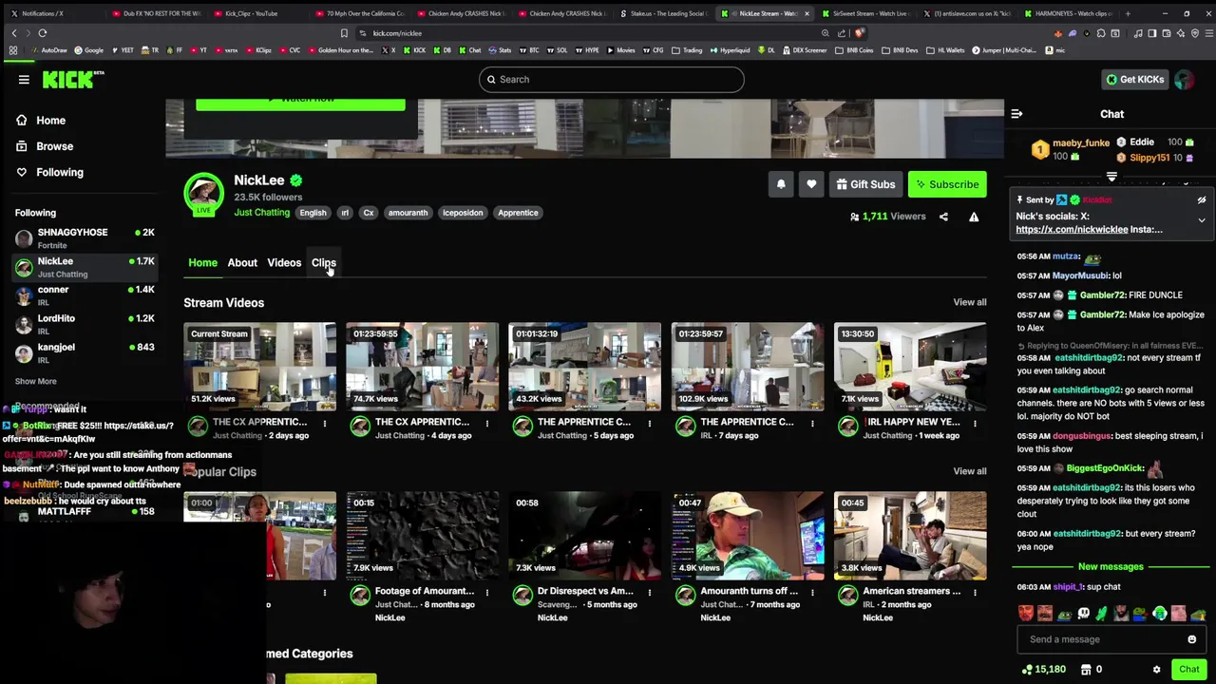Open options for American streamers clip
Screen dimensions: 1216x684
point(975,593)
